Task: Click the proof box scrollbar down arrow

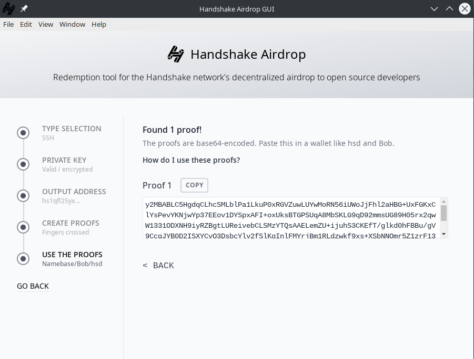Action: [x=444, y=234]
